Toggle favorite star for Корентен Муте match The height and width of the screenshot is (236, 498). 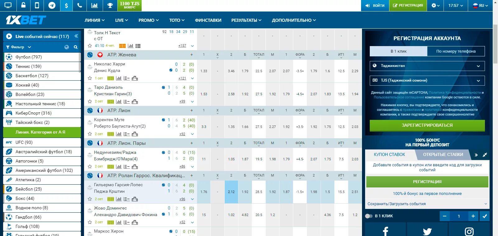click(90, 134)
